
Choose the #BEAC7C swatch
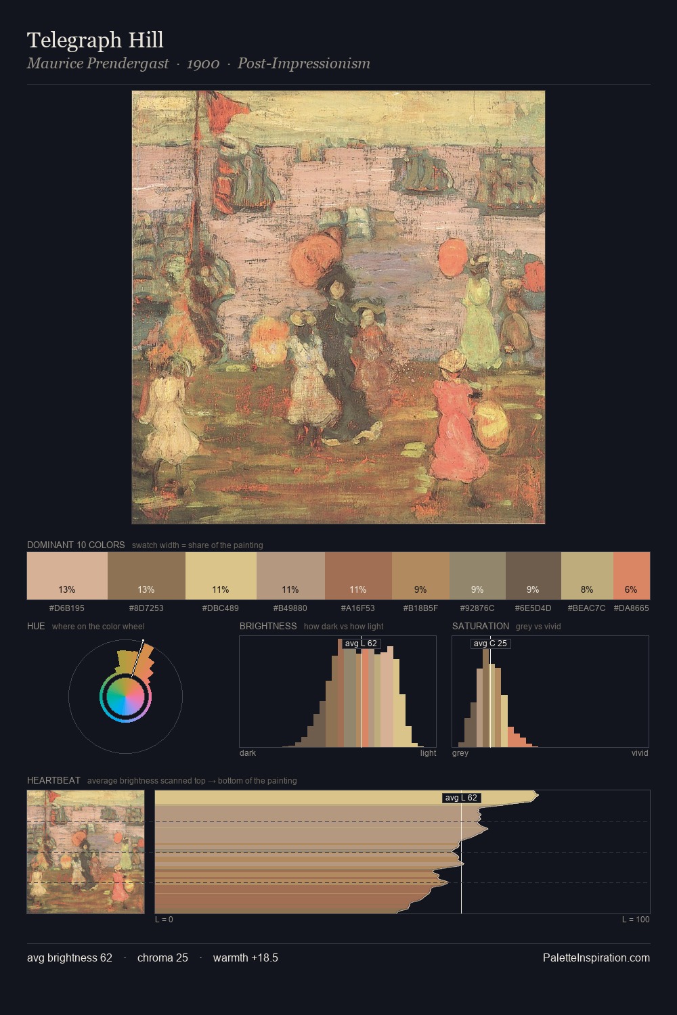(x=587, y=576)
